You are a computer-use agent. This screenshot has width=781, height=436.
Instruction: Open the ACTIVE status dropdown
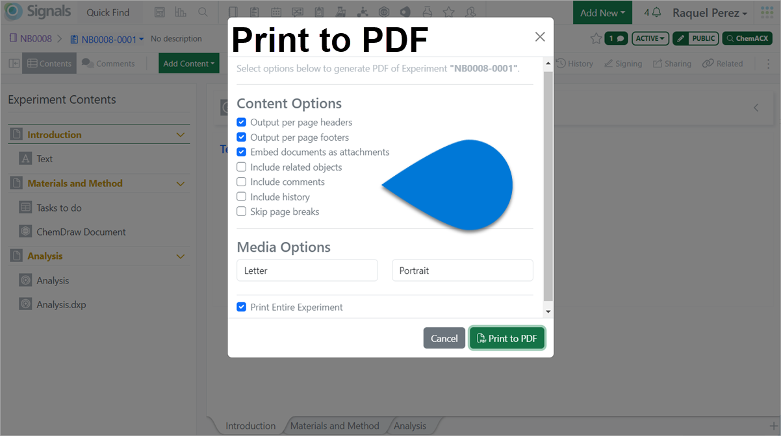650,39
